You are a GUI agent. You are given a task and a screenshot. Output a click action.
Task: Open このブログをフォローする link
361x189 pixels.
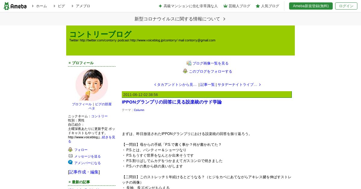click(211, 71)
